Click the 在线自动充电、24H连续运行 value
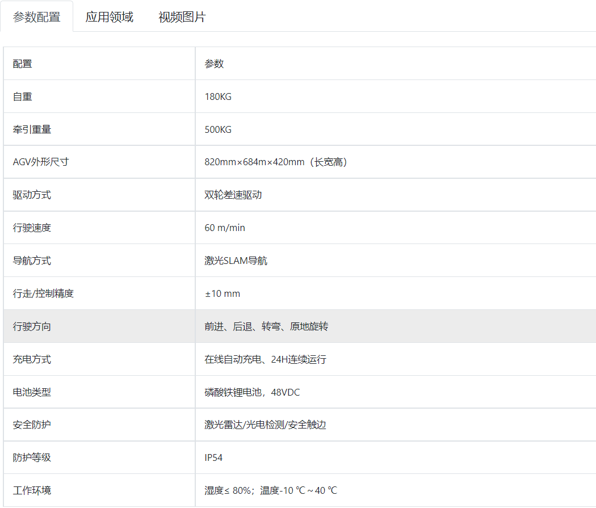The width and height of the screenshot is (596, 508). pos(266,359)
